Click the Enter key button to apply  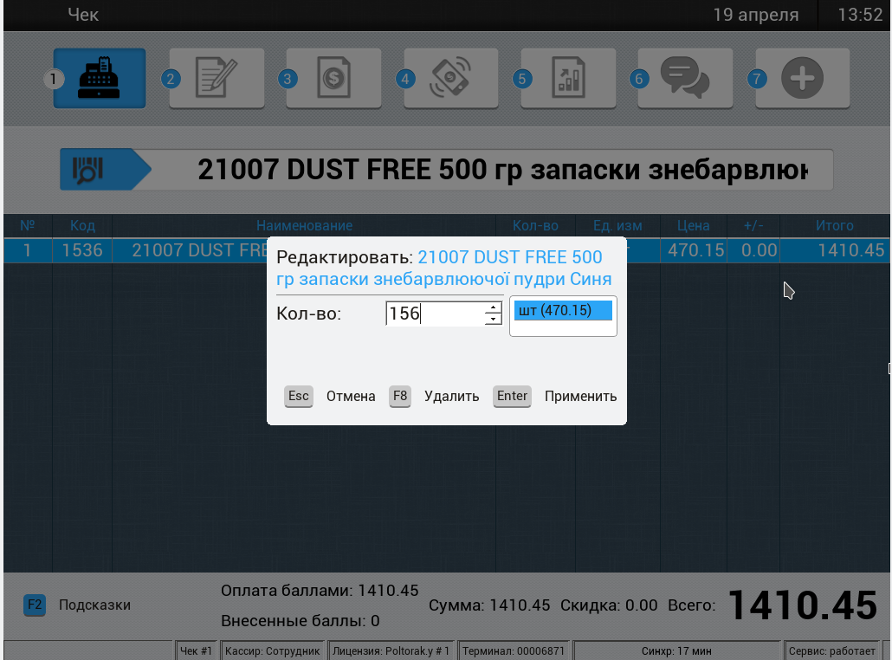point(512,397)
